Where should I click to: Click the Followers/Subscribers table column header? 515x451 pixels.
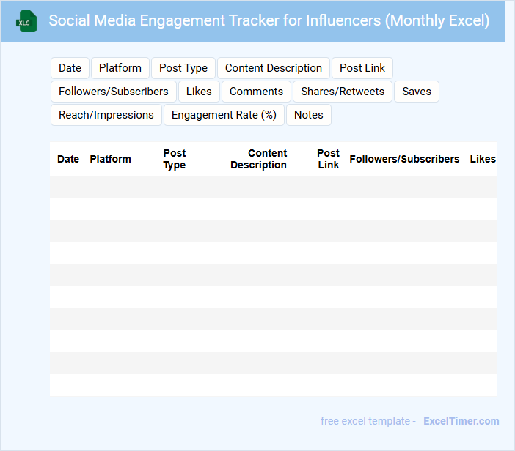click(x=404, y=159)
